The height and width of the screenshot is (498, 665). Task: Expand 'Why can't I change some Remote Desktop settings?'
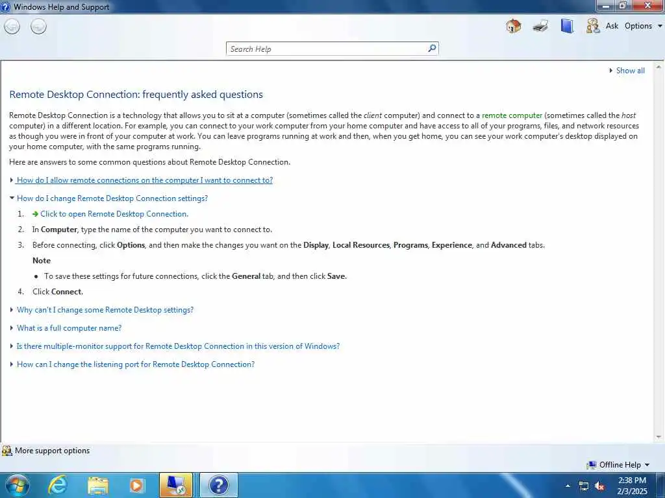[x=105, y=309]
